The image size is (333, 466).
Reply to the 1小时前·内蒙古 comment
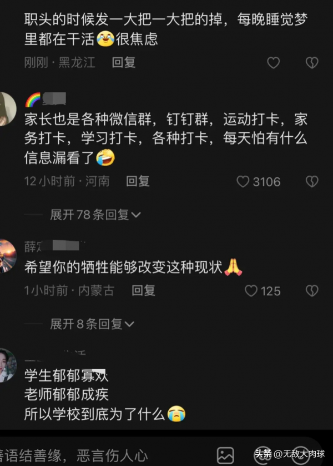[144, 291]
